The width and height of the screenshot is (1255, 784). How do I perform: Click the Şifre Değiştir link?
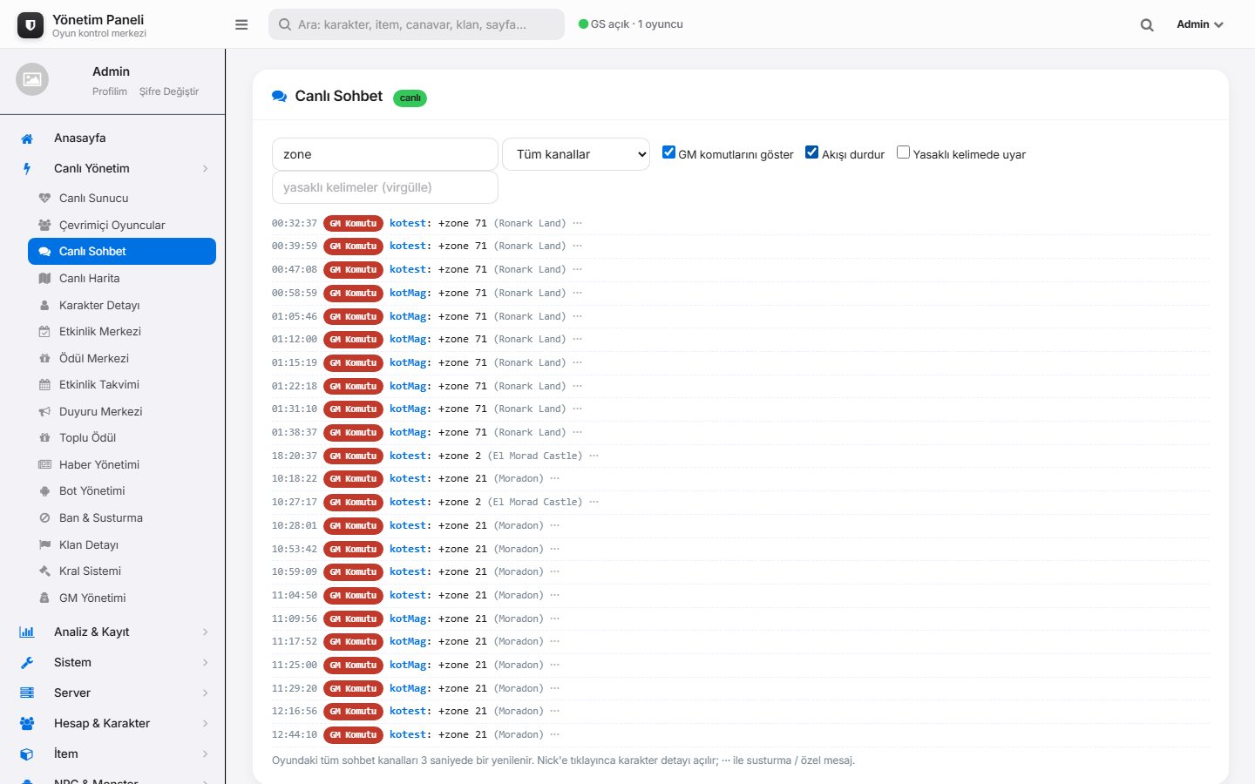click(x=169, y=91)
